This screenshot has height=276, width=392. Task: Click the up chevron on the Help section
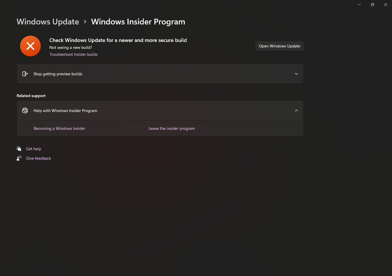pyautogui.click(x=297, y=110)
